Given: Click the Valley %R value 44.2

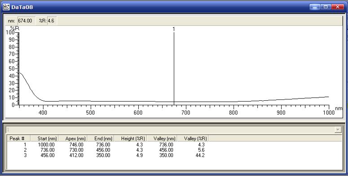Looking at the screenshot, I should pyautogui.click(x=200, y=155).
